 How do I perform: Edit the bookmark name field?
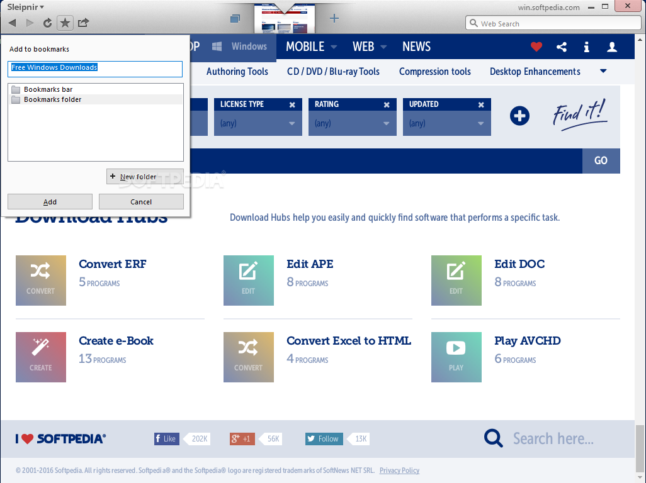coord(95,69)
